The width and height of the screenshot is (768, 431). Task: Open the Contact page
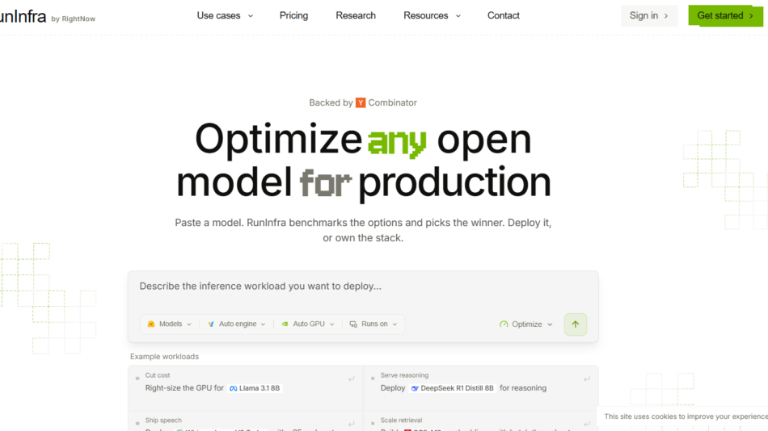pos(503,15)
